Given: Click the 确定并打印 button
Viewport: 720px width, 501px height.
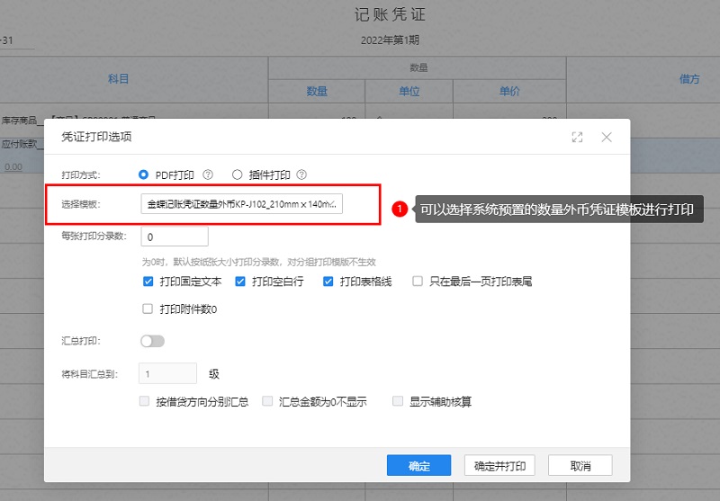Looking at the screenshot, I should (499, 465).
